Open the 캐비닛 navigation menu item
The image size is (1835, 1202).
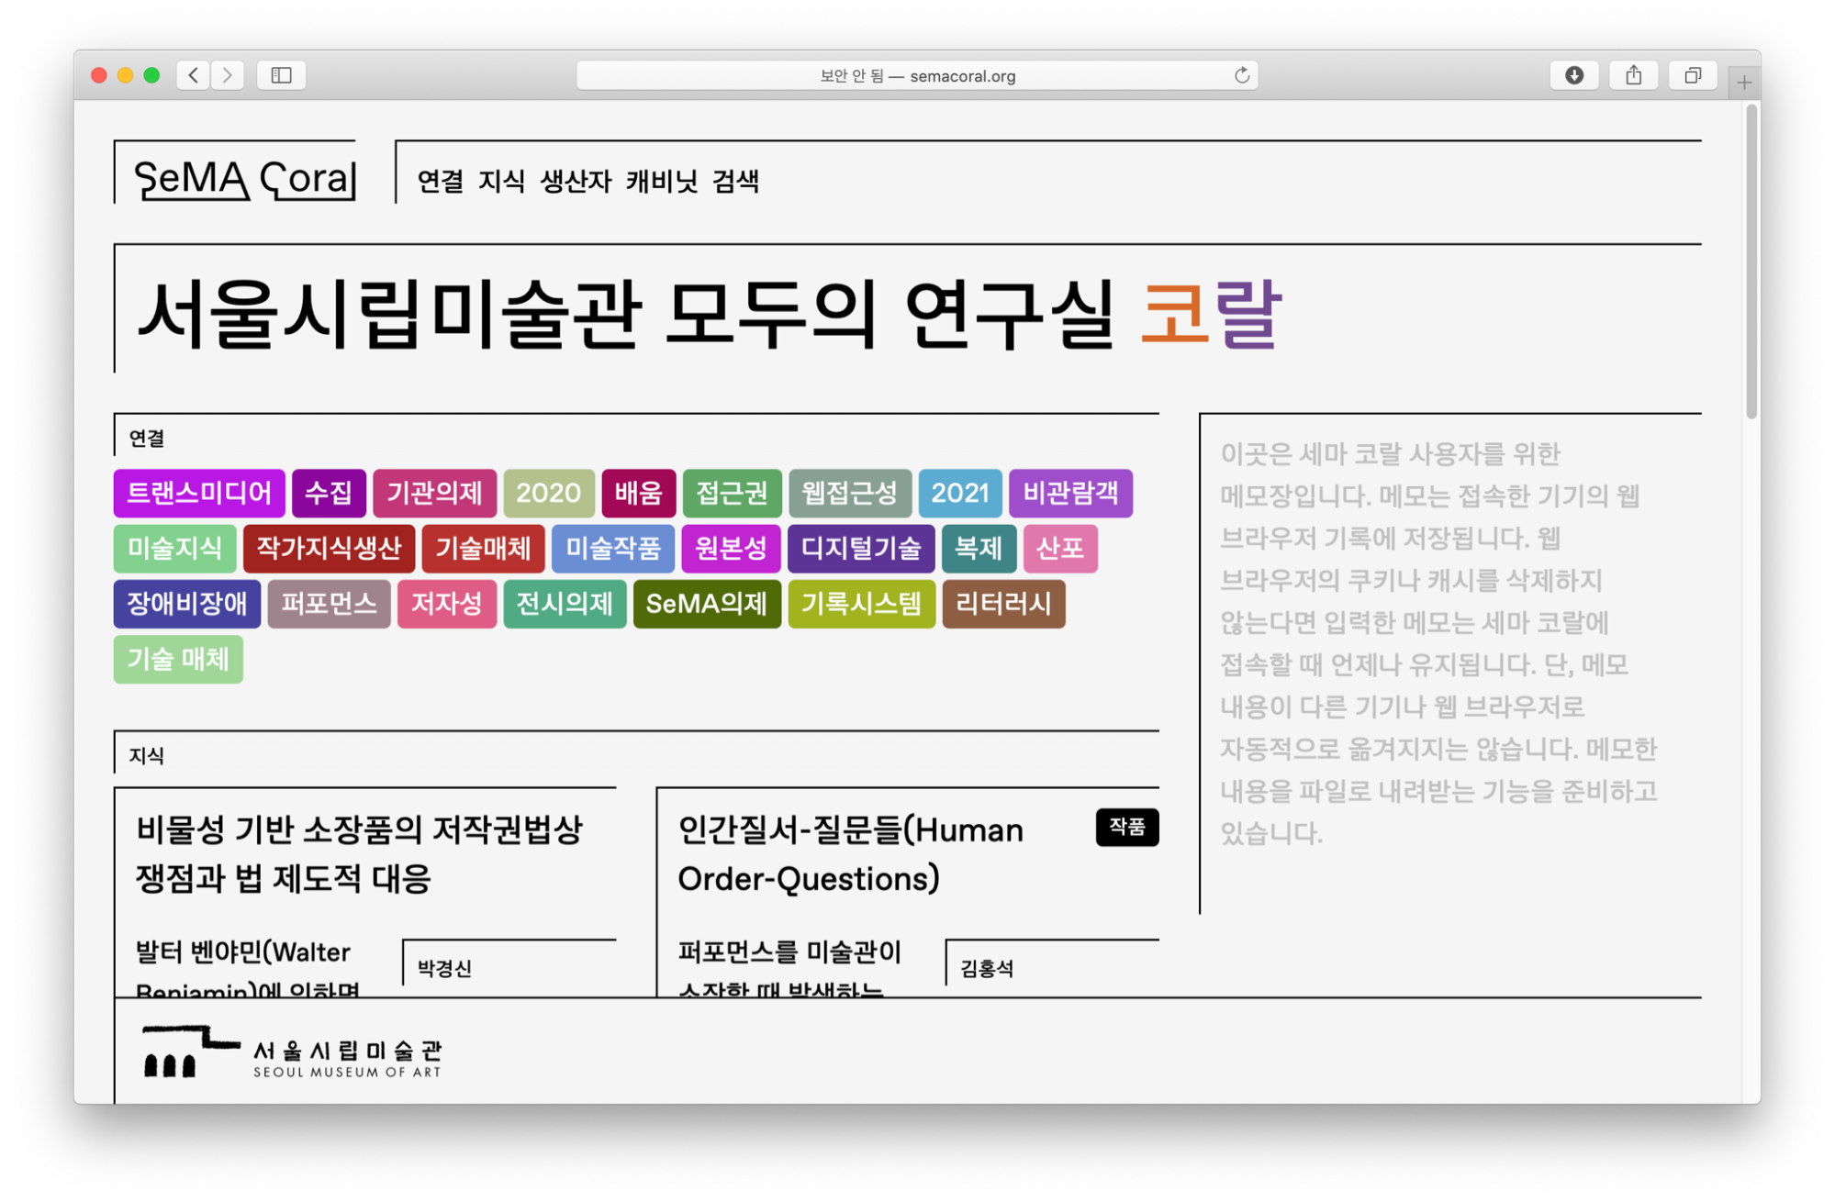pos(662,181)
